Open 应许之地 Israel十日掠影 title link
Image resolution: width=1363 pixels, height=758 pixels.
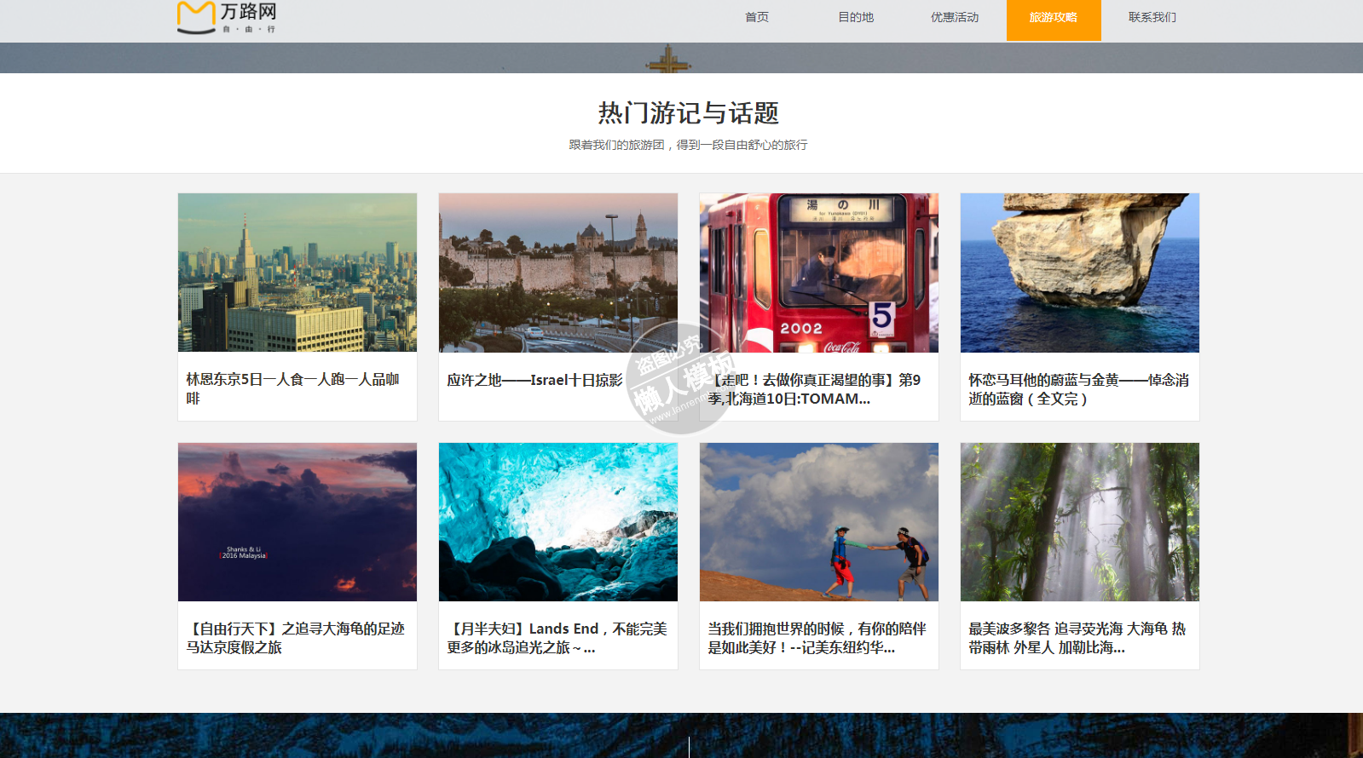pyautogui.click(x=534, y=380)
